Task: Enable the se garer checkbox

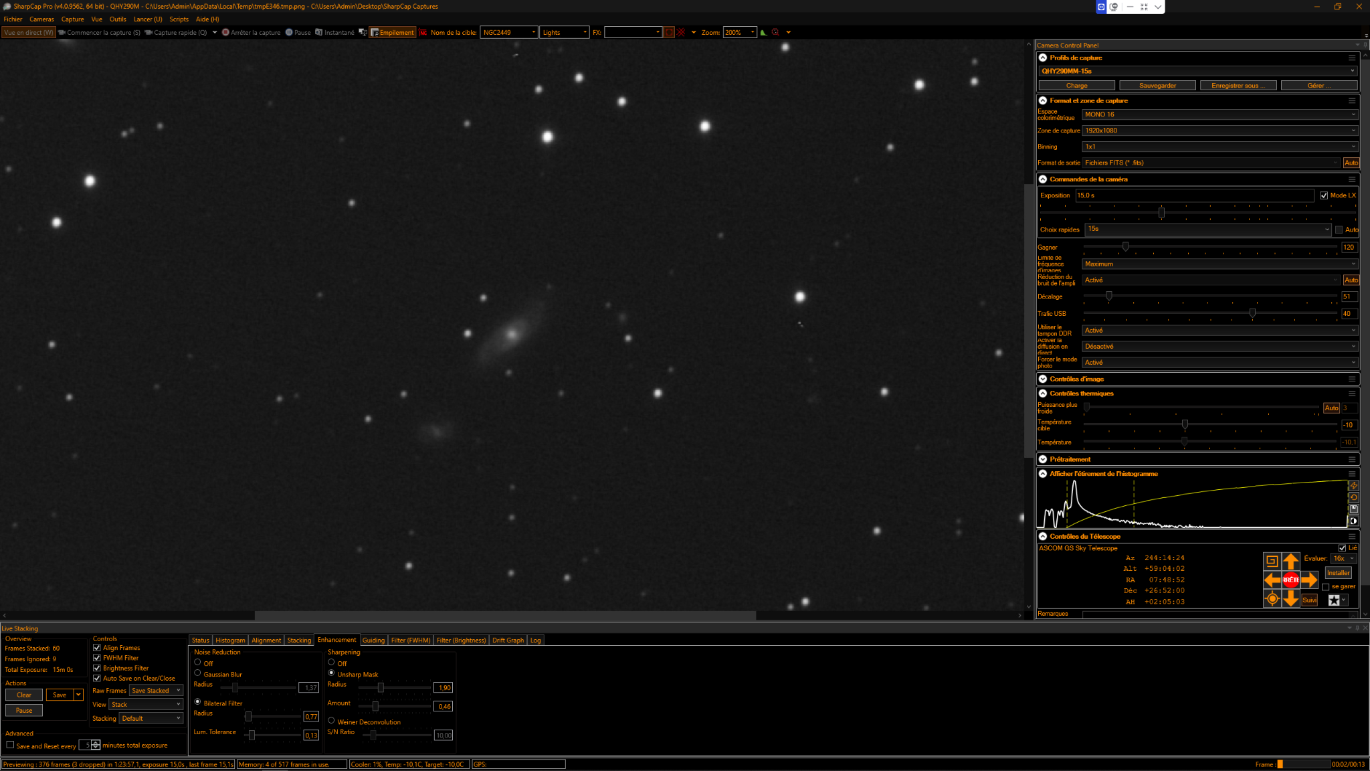Action: (x=1325, y=587)
